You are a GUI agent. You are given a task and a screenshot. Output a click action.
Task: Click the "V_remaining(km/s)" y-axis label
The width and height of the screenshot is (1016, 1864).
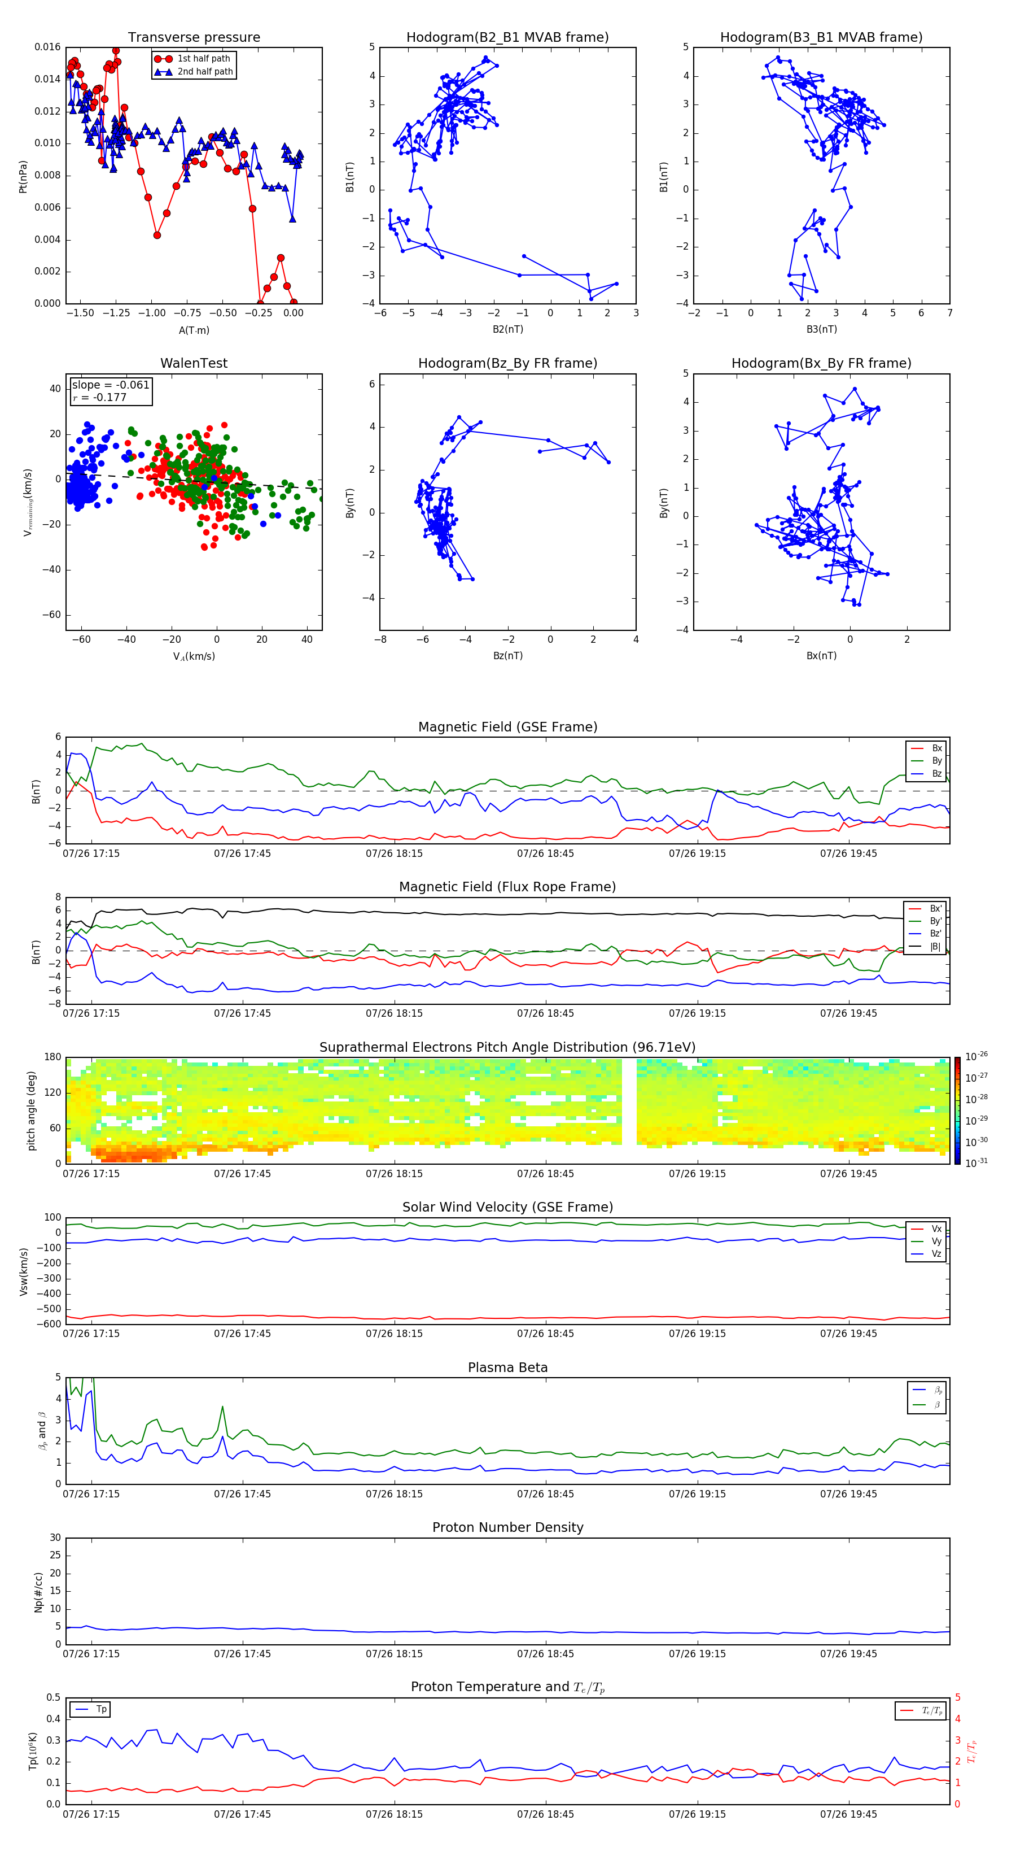28,502
